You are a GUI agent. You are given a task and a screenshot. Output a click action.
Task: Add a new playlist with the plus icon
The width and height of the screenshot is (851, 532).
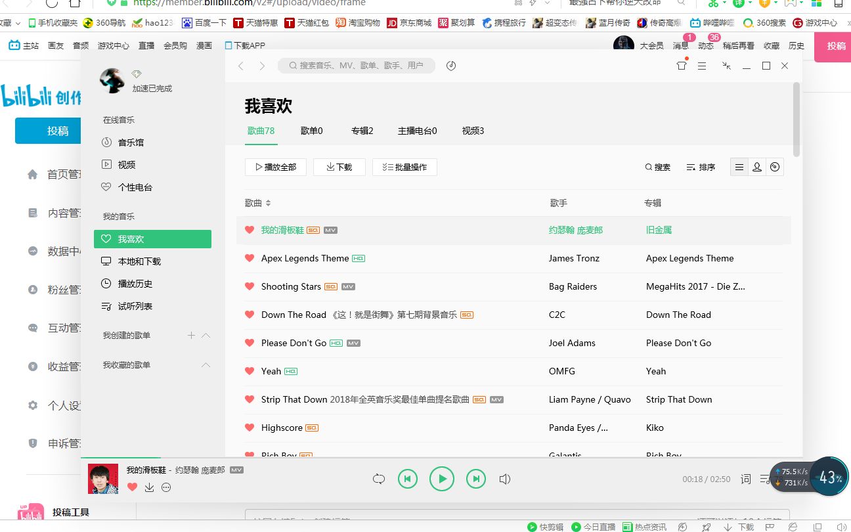[191, 335]
